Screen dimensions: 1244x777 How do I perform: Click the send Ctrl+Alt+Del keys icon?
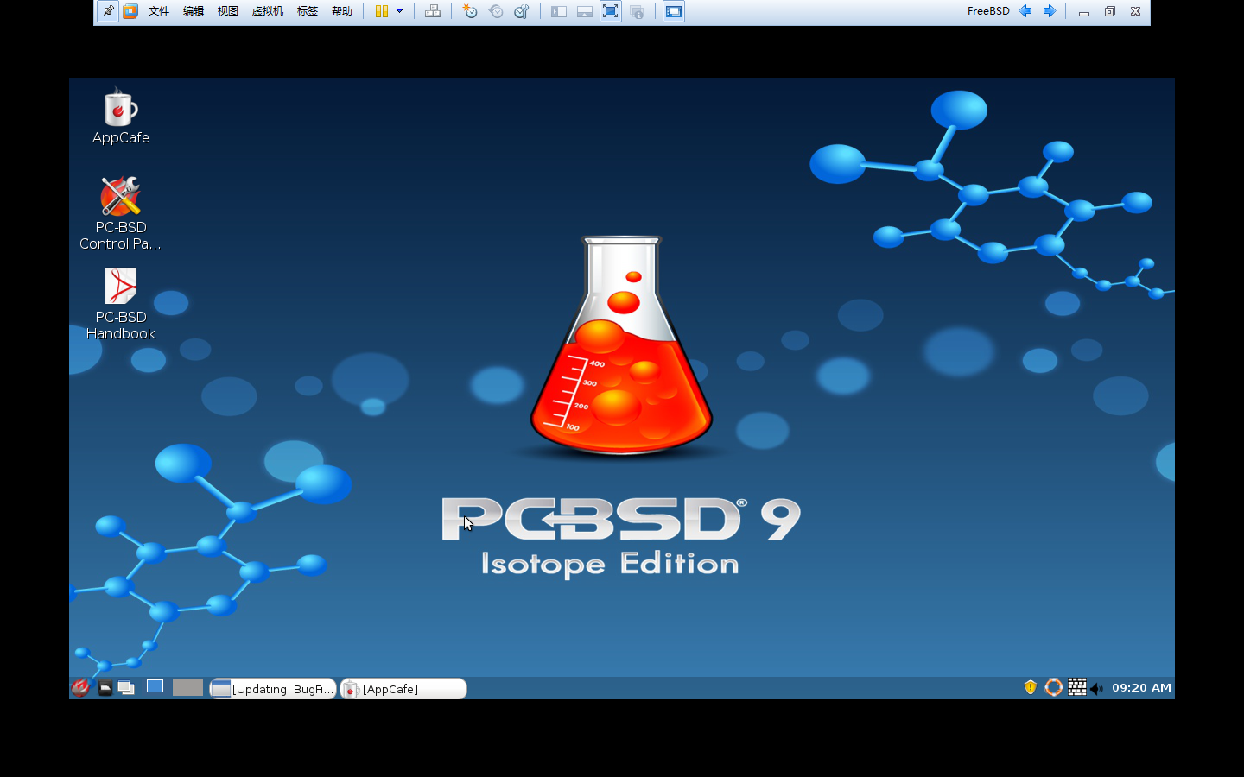[x=433, y=11]
